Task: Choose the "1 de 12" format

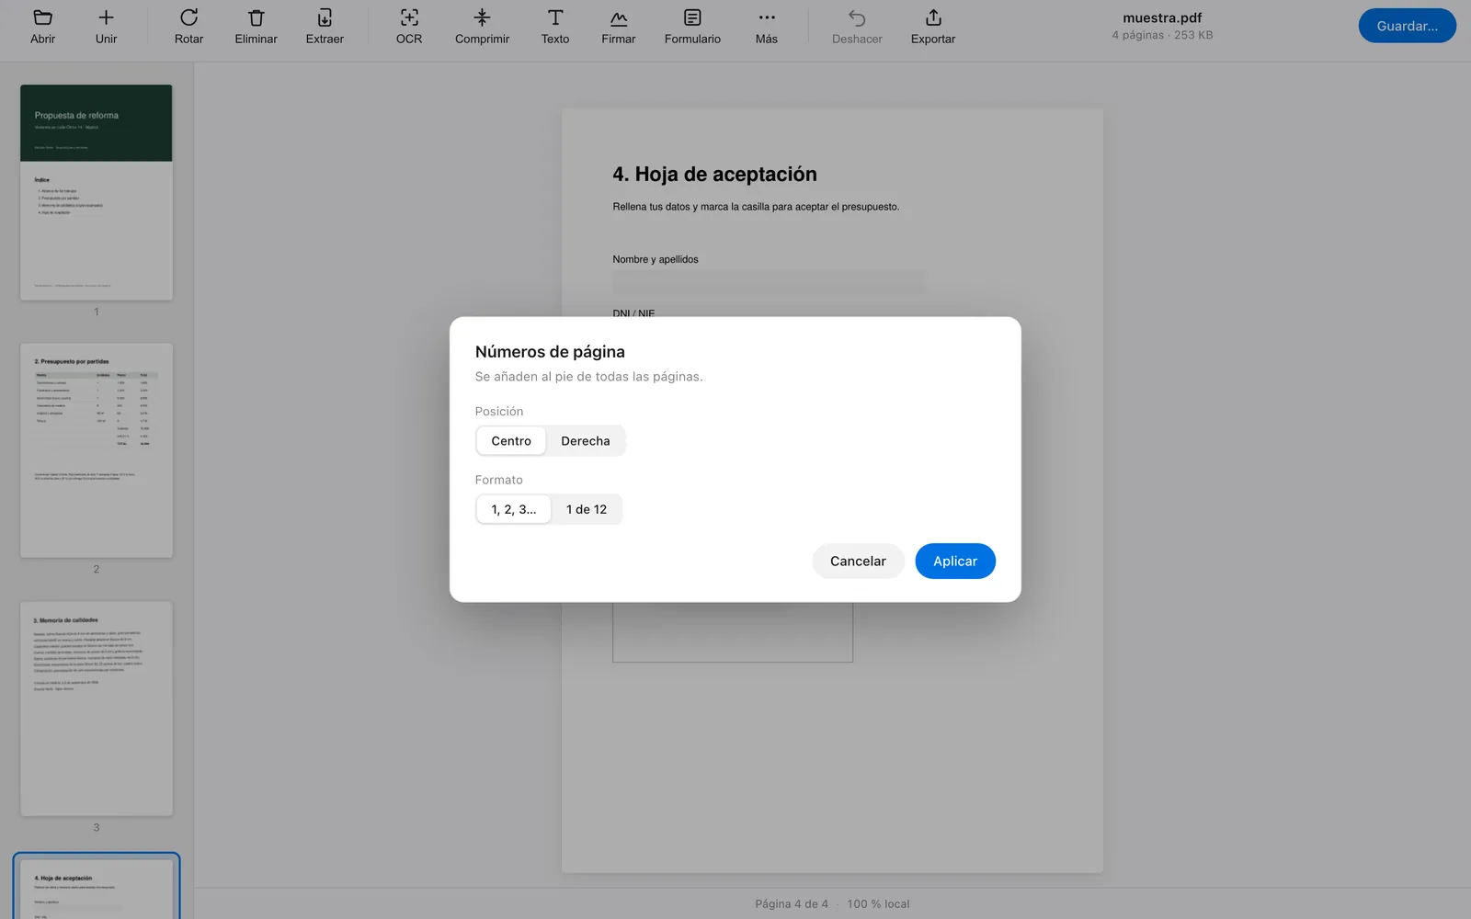Action: coord(587,509)
